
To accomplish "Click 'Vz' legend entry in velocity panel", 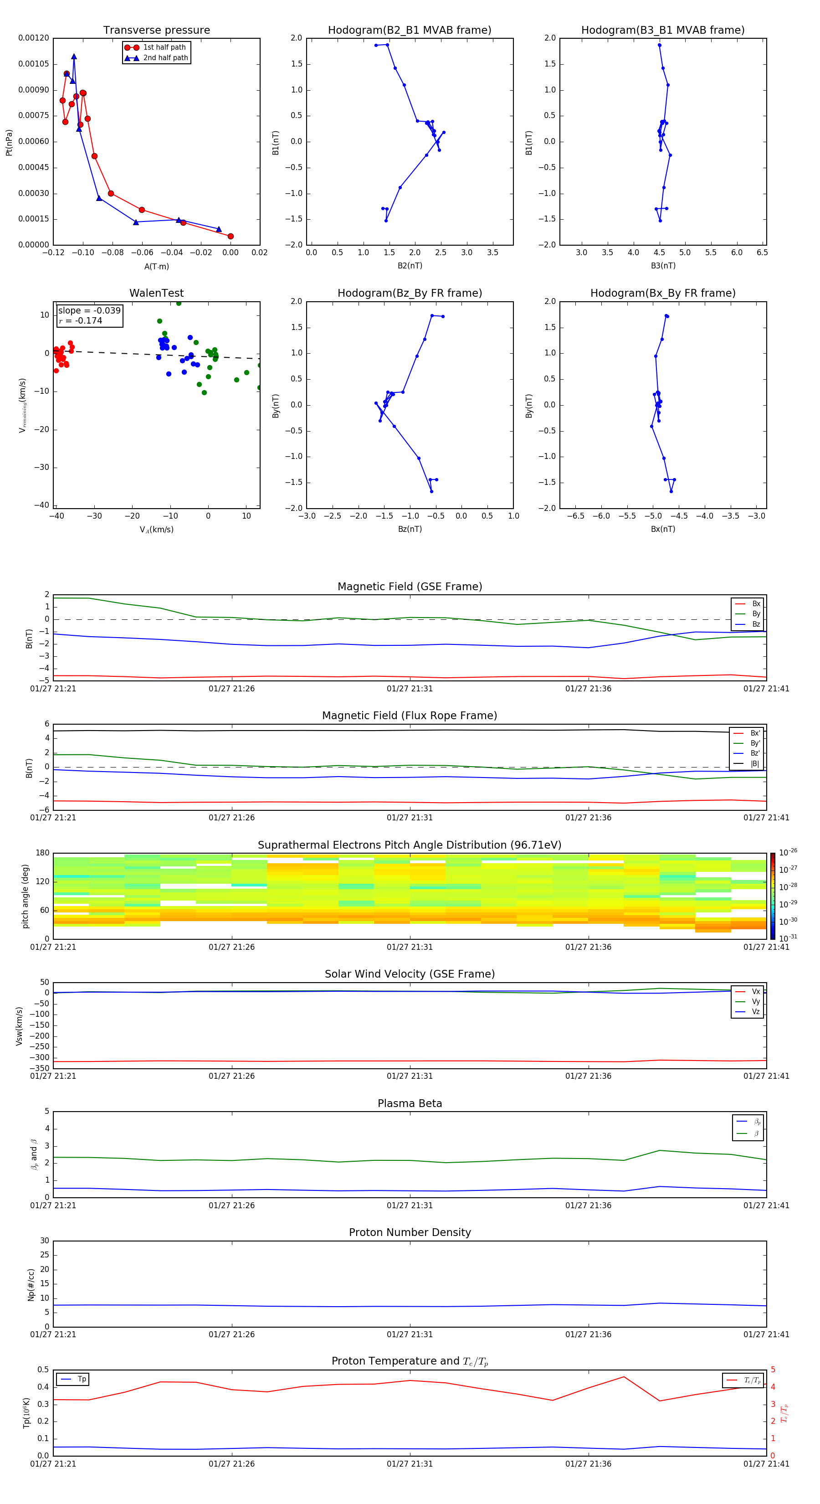I will 748,1012.
